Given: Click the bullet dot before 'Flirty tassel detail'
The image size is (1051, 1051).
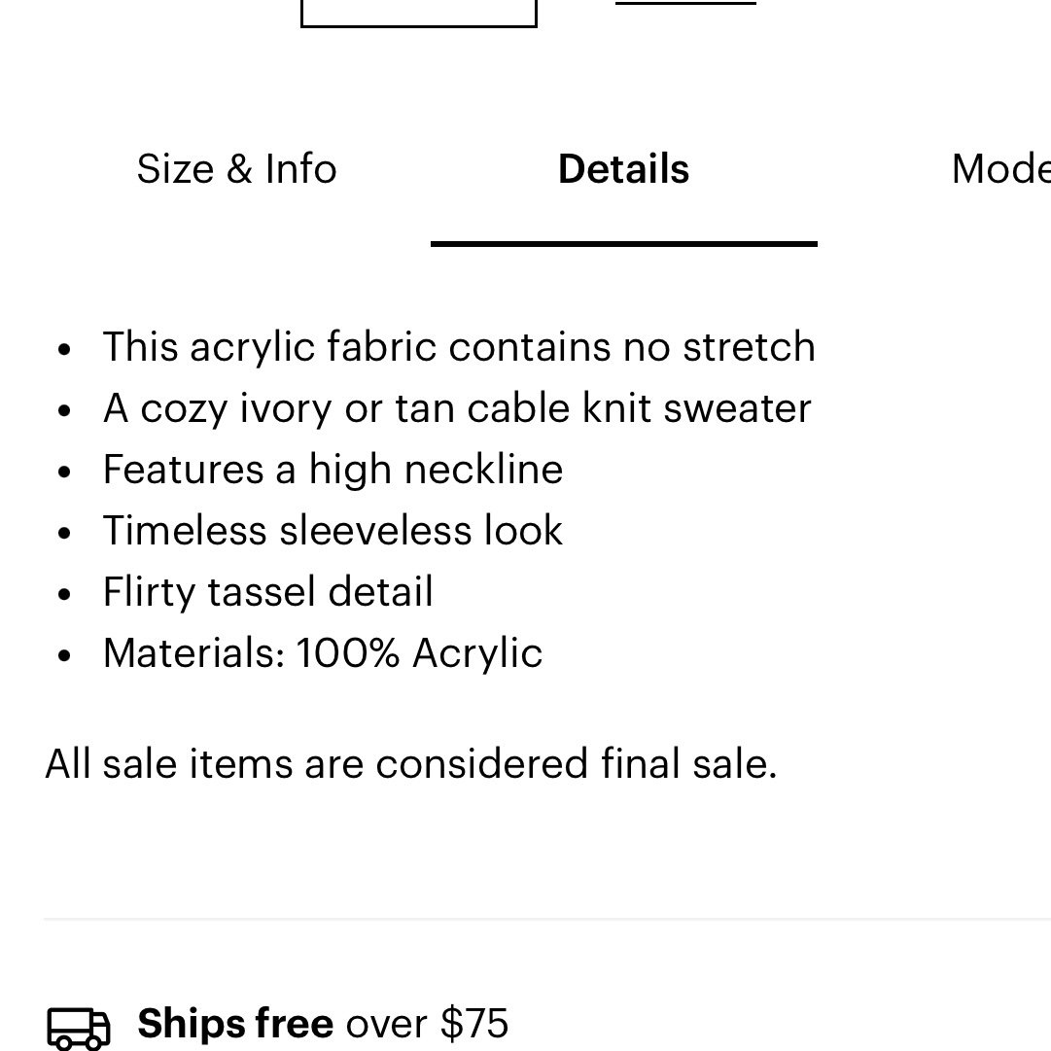Looking at the screenshot, I should (x=64, y=595).
